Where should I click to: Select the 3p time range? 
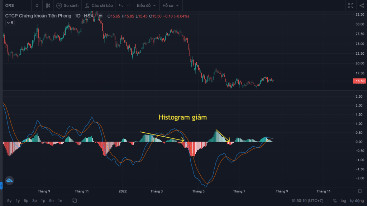click(34, 201)
